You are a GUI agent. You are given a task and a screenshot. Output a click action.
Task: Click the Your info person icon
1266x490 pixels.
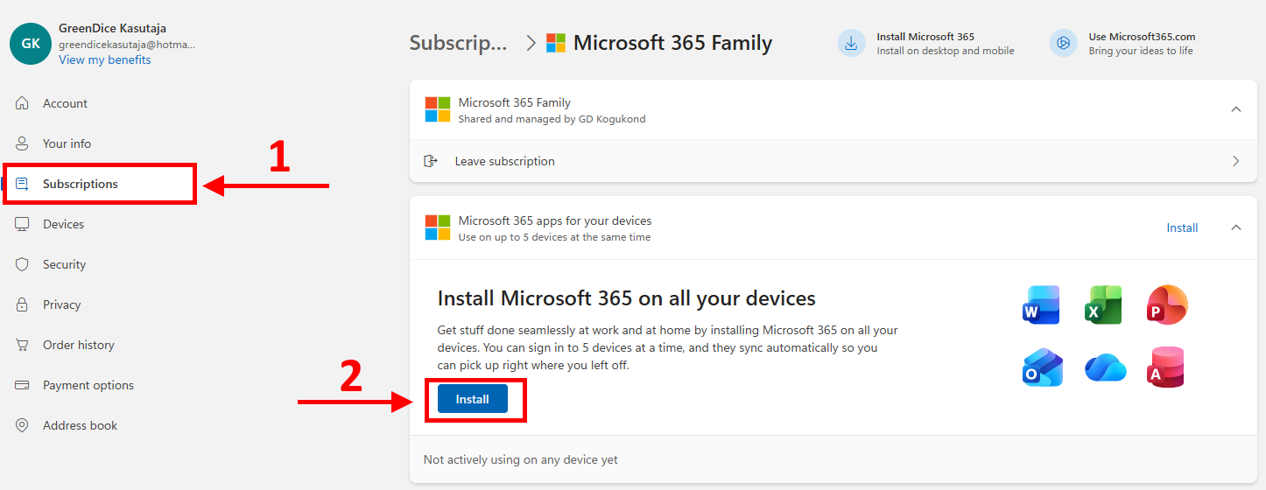coord(23,143)
